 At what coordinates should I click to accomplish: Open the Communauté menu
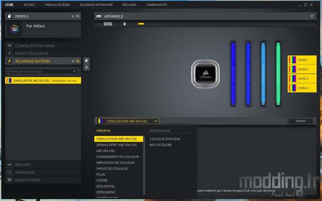pyautogui.click(x=157, y=5)
